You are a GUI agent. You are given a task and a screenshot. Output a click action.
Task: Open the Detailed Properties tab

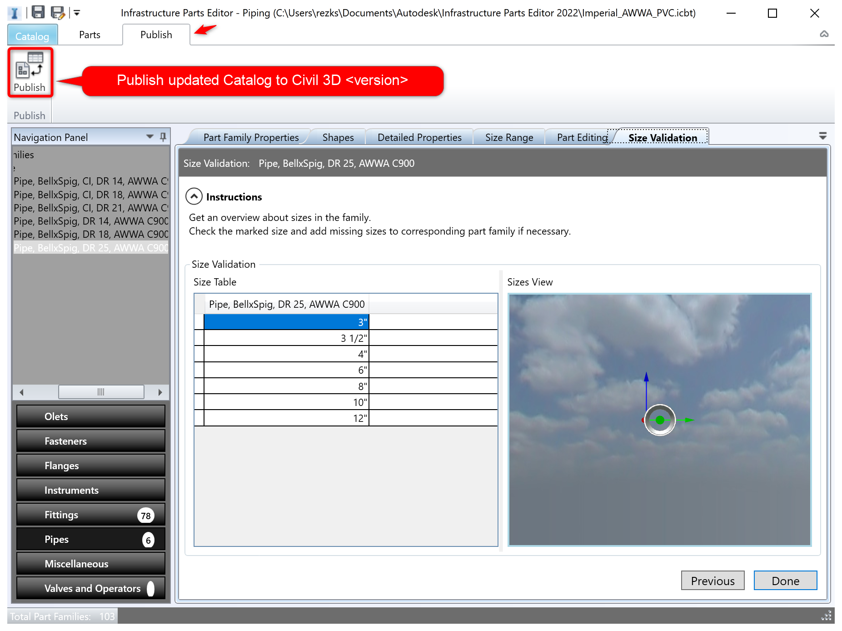[x=419, y=137]
